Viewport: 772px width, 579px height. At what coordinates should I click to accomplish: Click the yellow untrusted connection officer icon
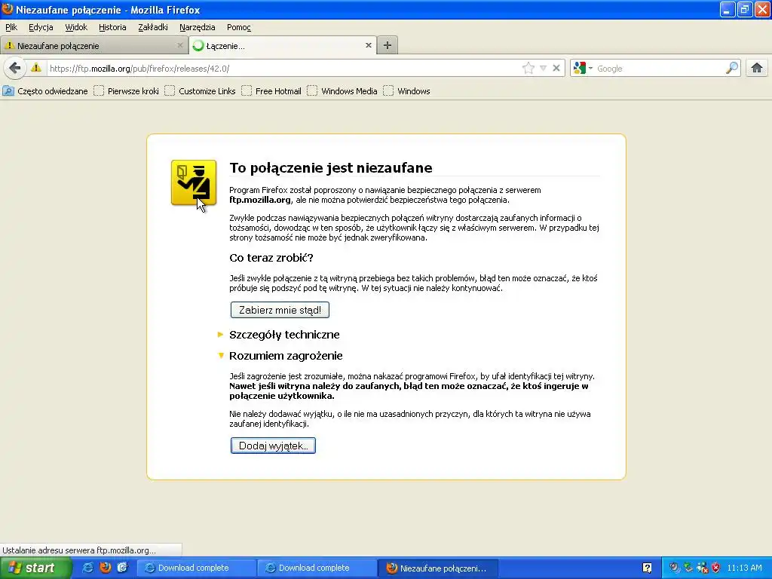194,182
